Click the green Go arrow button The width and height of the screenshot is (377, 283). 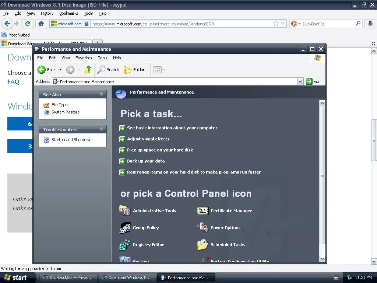coord(309,81)
